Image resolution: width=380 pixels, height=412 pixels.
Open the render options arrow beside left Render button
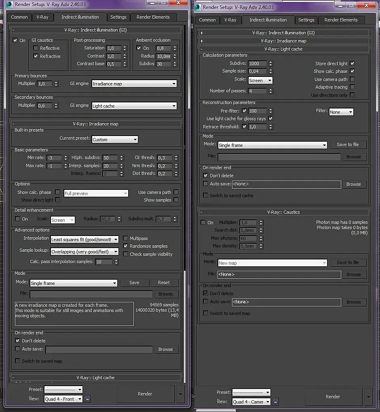pos(180,394)
